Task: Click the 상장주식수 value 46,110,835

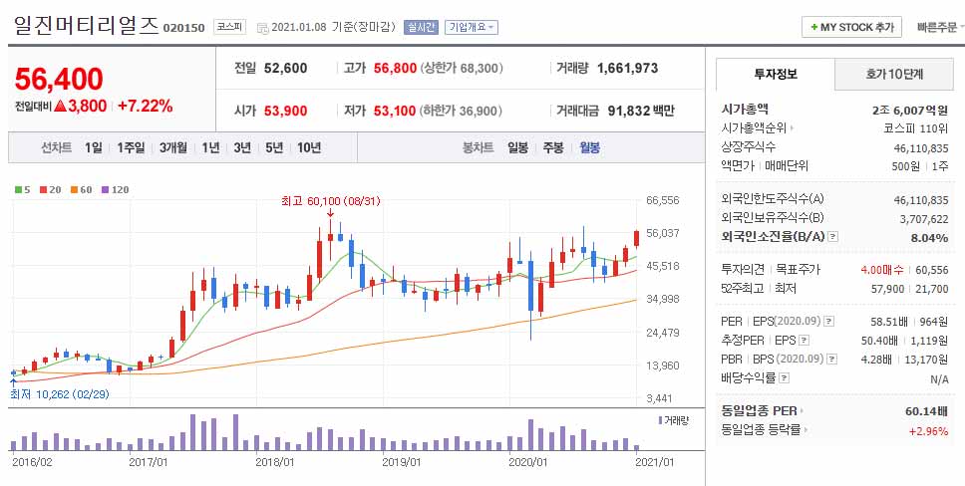Action: pos(921,148)
